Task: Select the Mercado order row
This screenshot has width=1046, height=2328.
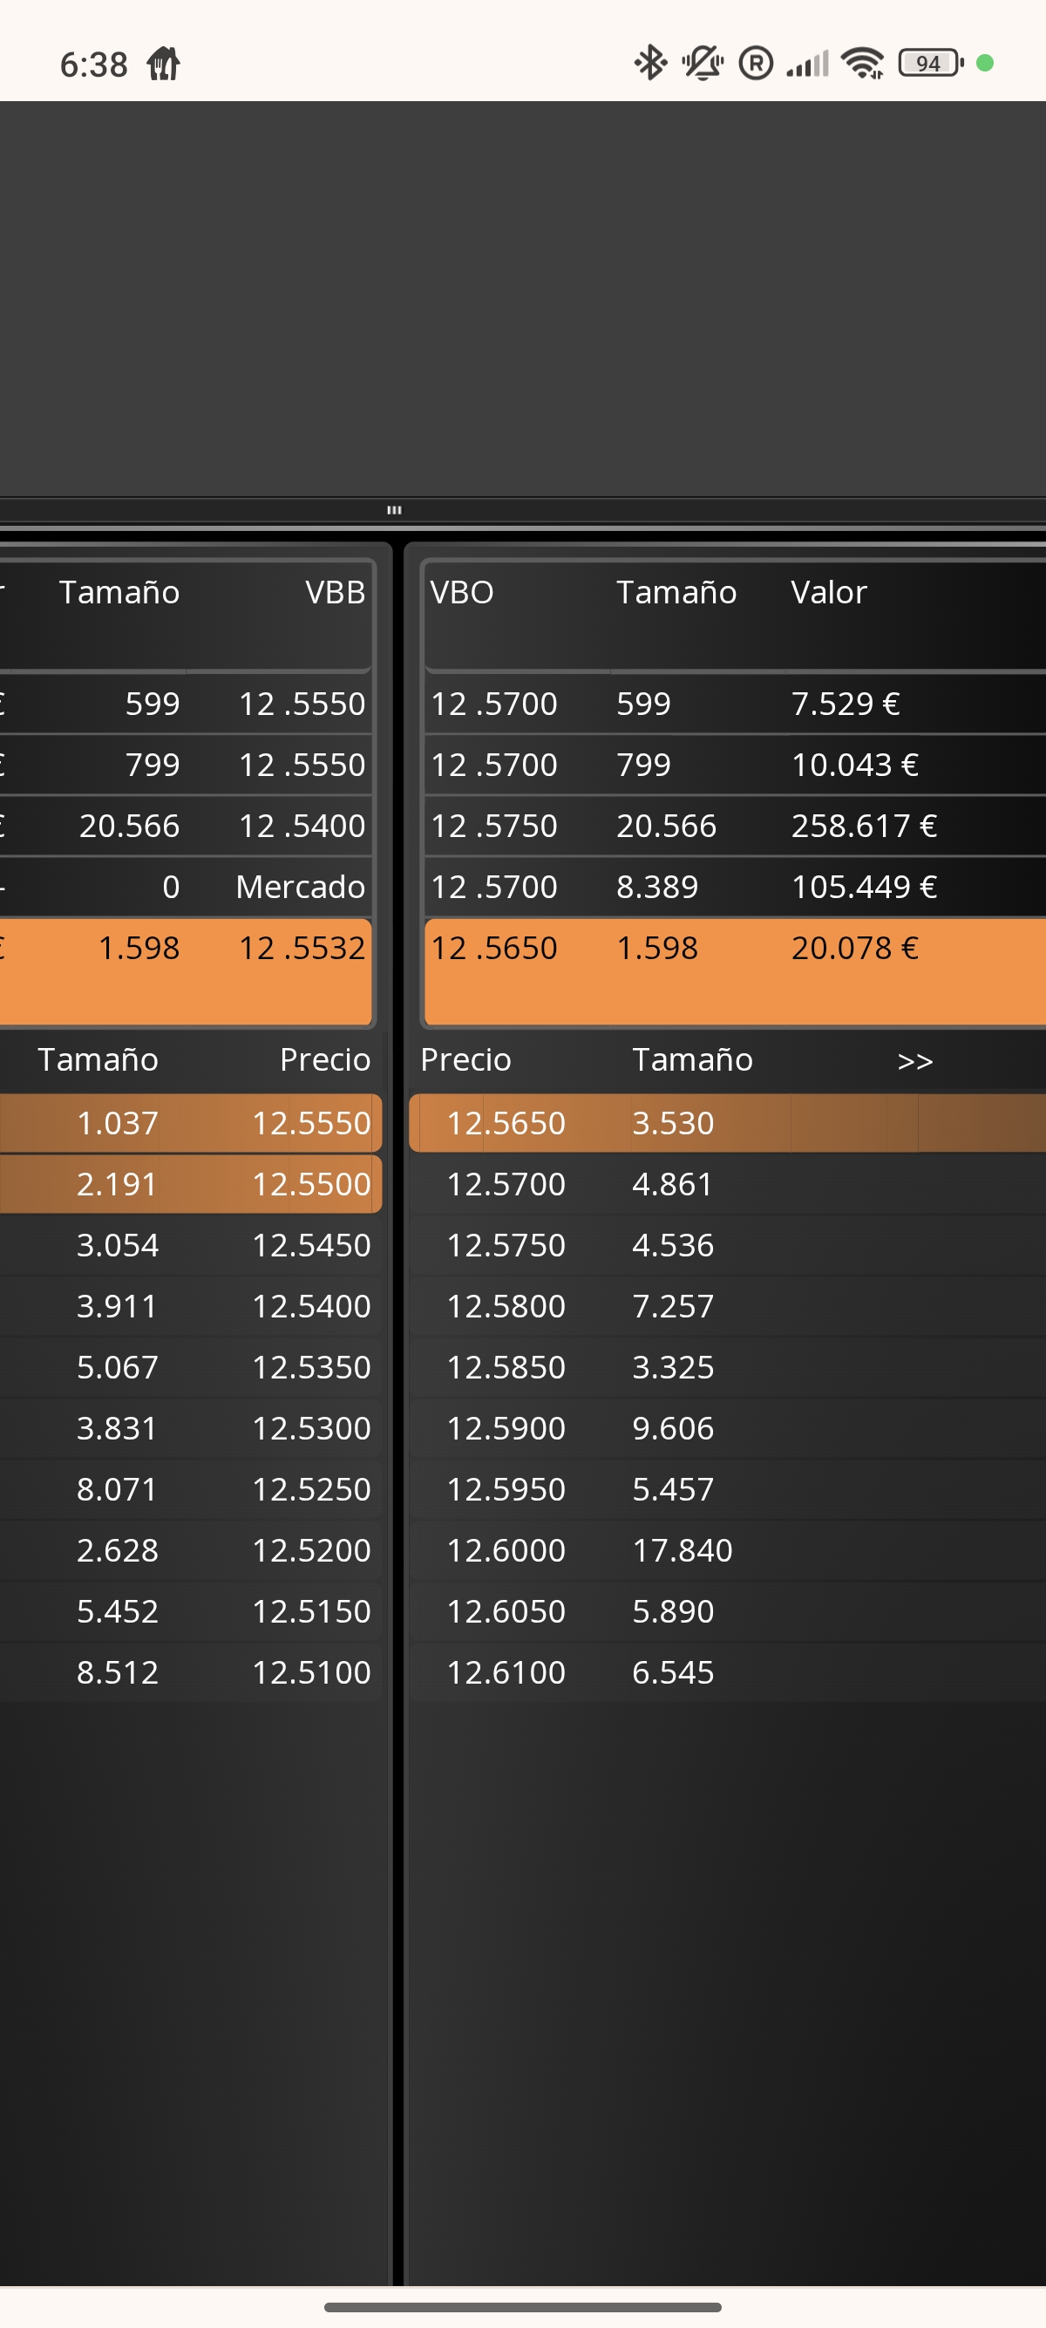Action: coord(186,887)
